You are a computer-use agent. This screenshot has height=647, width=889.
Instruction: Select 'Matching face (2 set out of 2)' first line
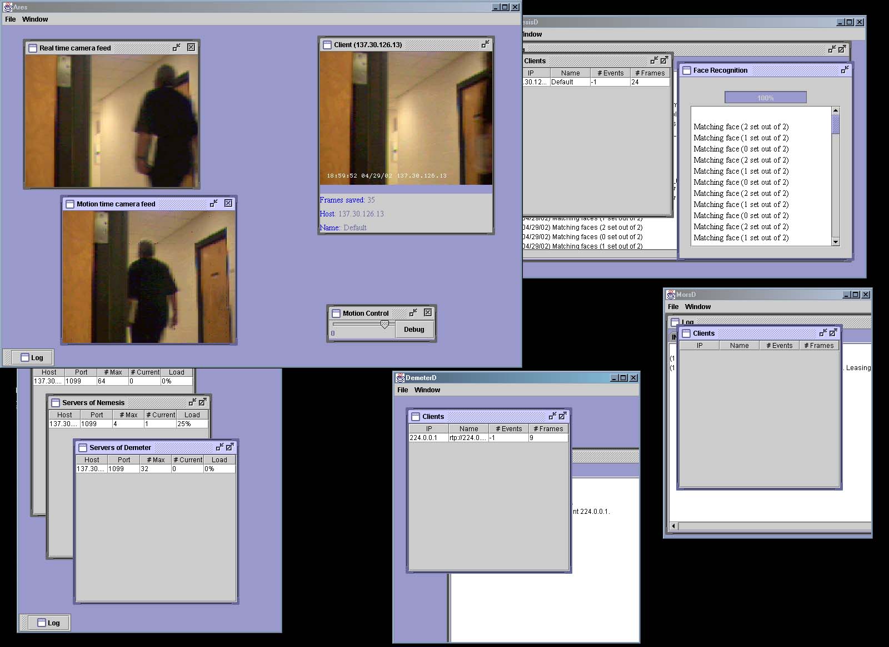(x=741, y=127)
